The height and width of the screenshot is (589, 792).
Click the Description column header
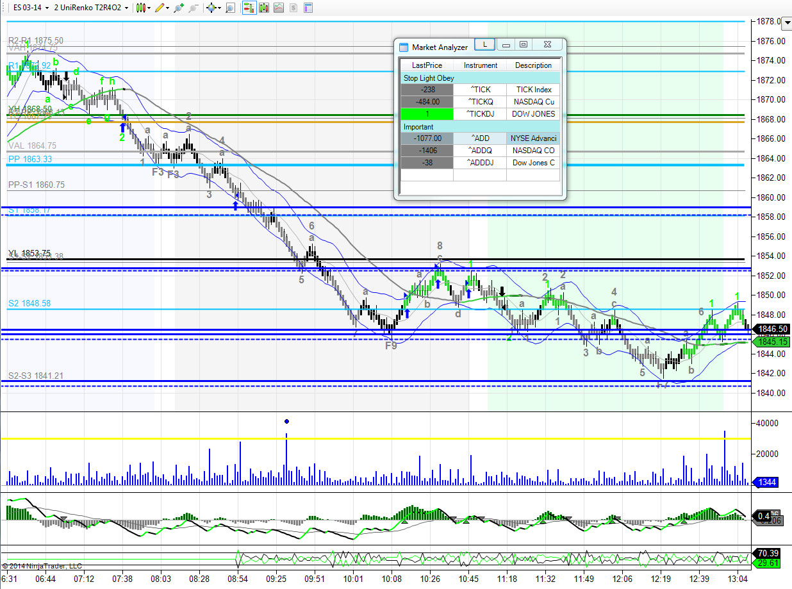pos(533,65)
